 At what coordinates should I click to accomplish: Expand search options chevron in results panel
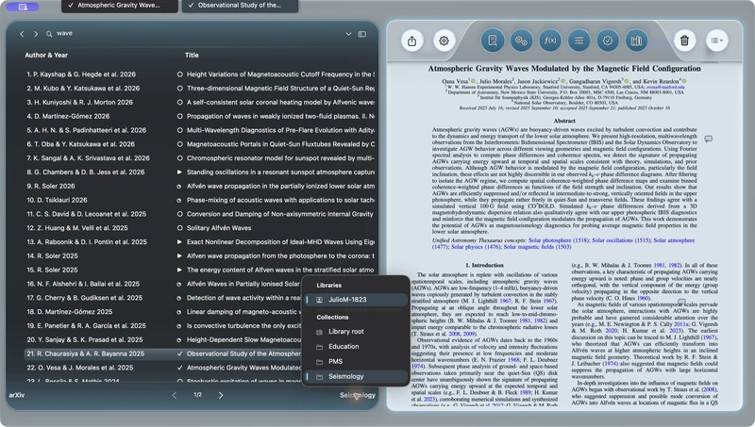348,34
